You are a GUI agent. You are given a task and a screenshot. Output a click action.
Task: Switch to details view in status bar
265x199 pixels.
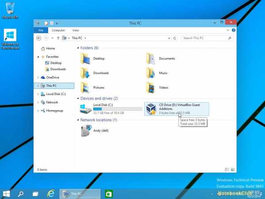(x=227, y=169)
